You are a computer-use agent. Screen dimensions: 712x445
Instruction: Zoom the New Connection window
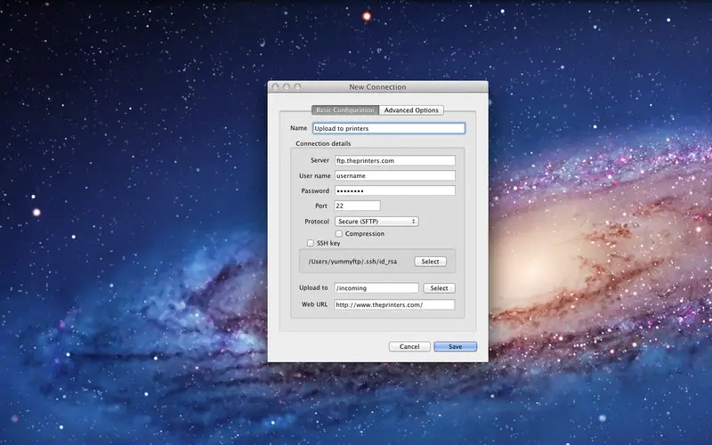point(297,86)
